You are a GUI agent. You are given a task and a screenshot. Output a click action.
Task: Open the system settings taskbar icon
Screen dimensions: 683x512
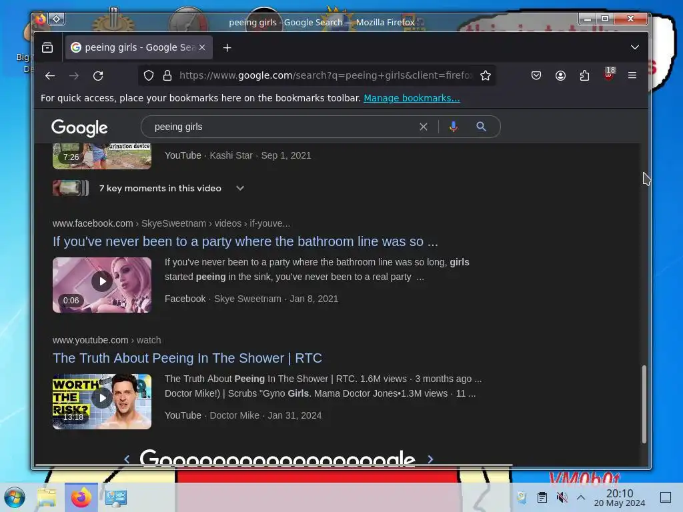(x=116, y=497)
